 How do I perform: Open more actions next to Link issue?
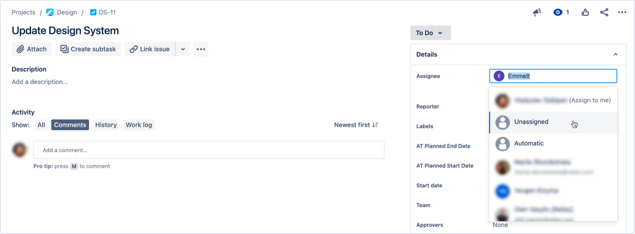pos(201,49)
